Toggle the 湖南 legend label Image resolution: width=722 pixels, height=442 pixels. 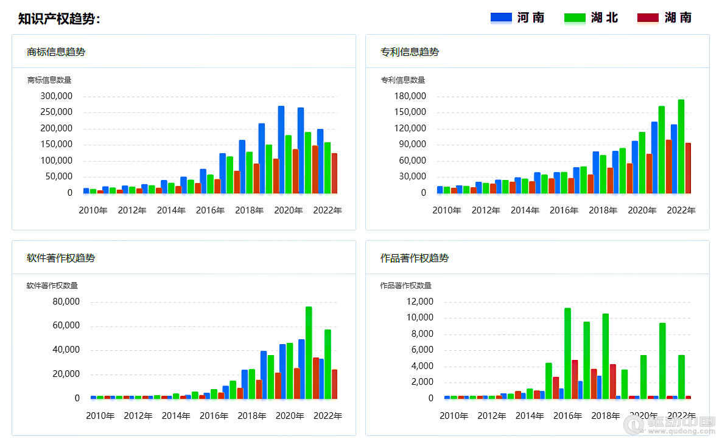click(678, 18)
